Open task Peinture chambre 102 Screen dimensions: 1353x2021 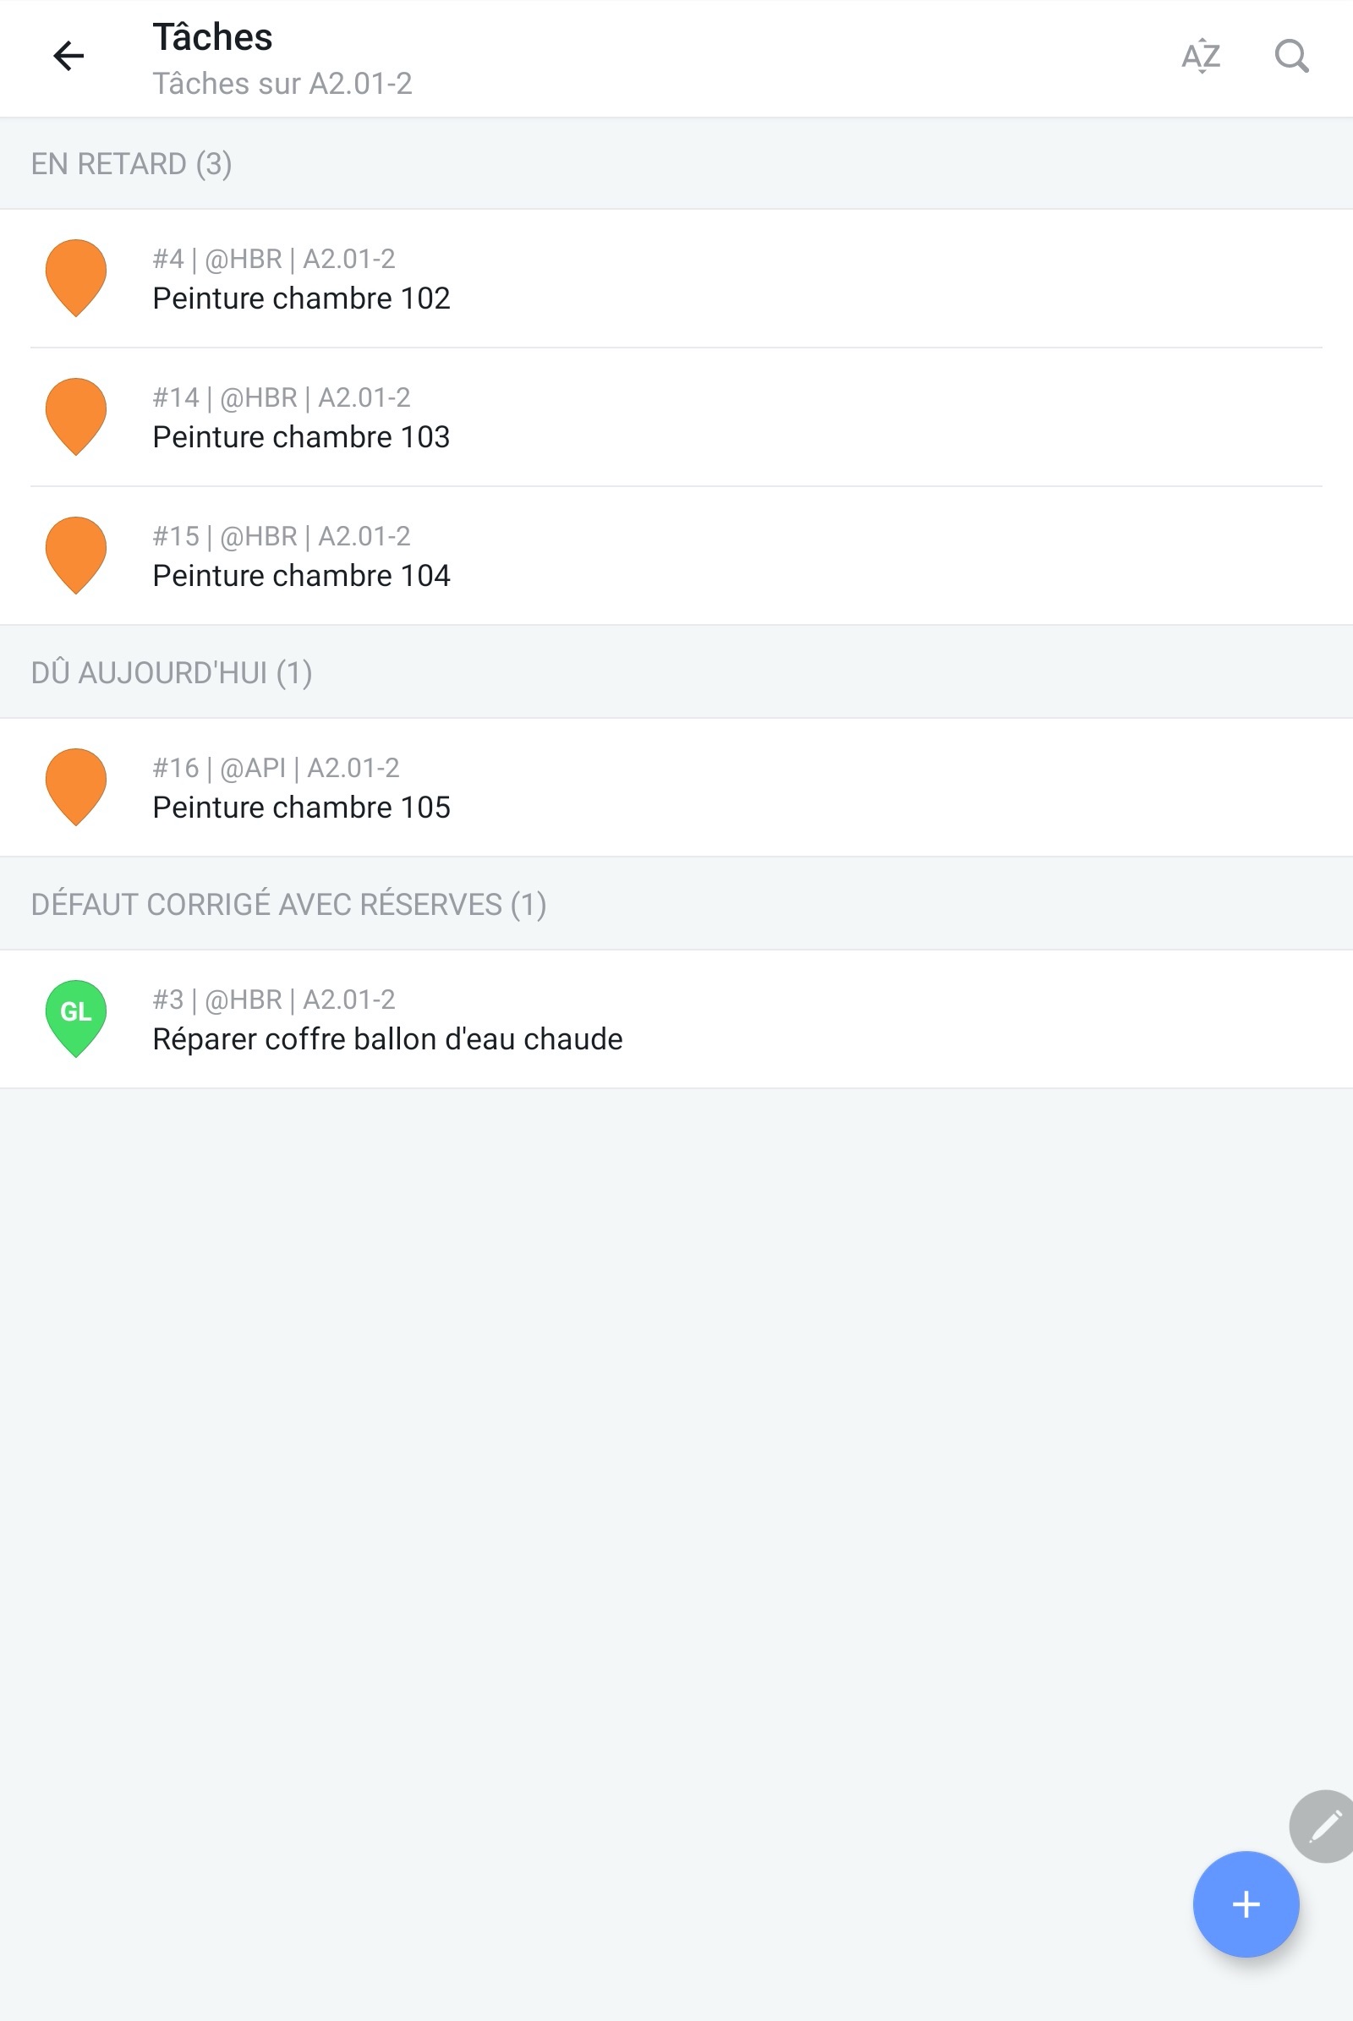click(x=676, y=279)
